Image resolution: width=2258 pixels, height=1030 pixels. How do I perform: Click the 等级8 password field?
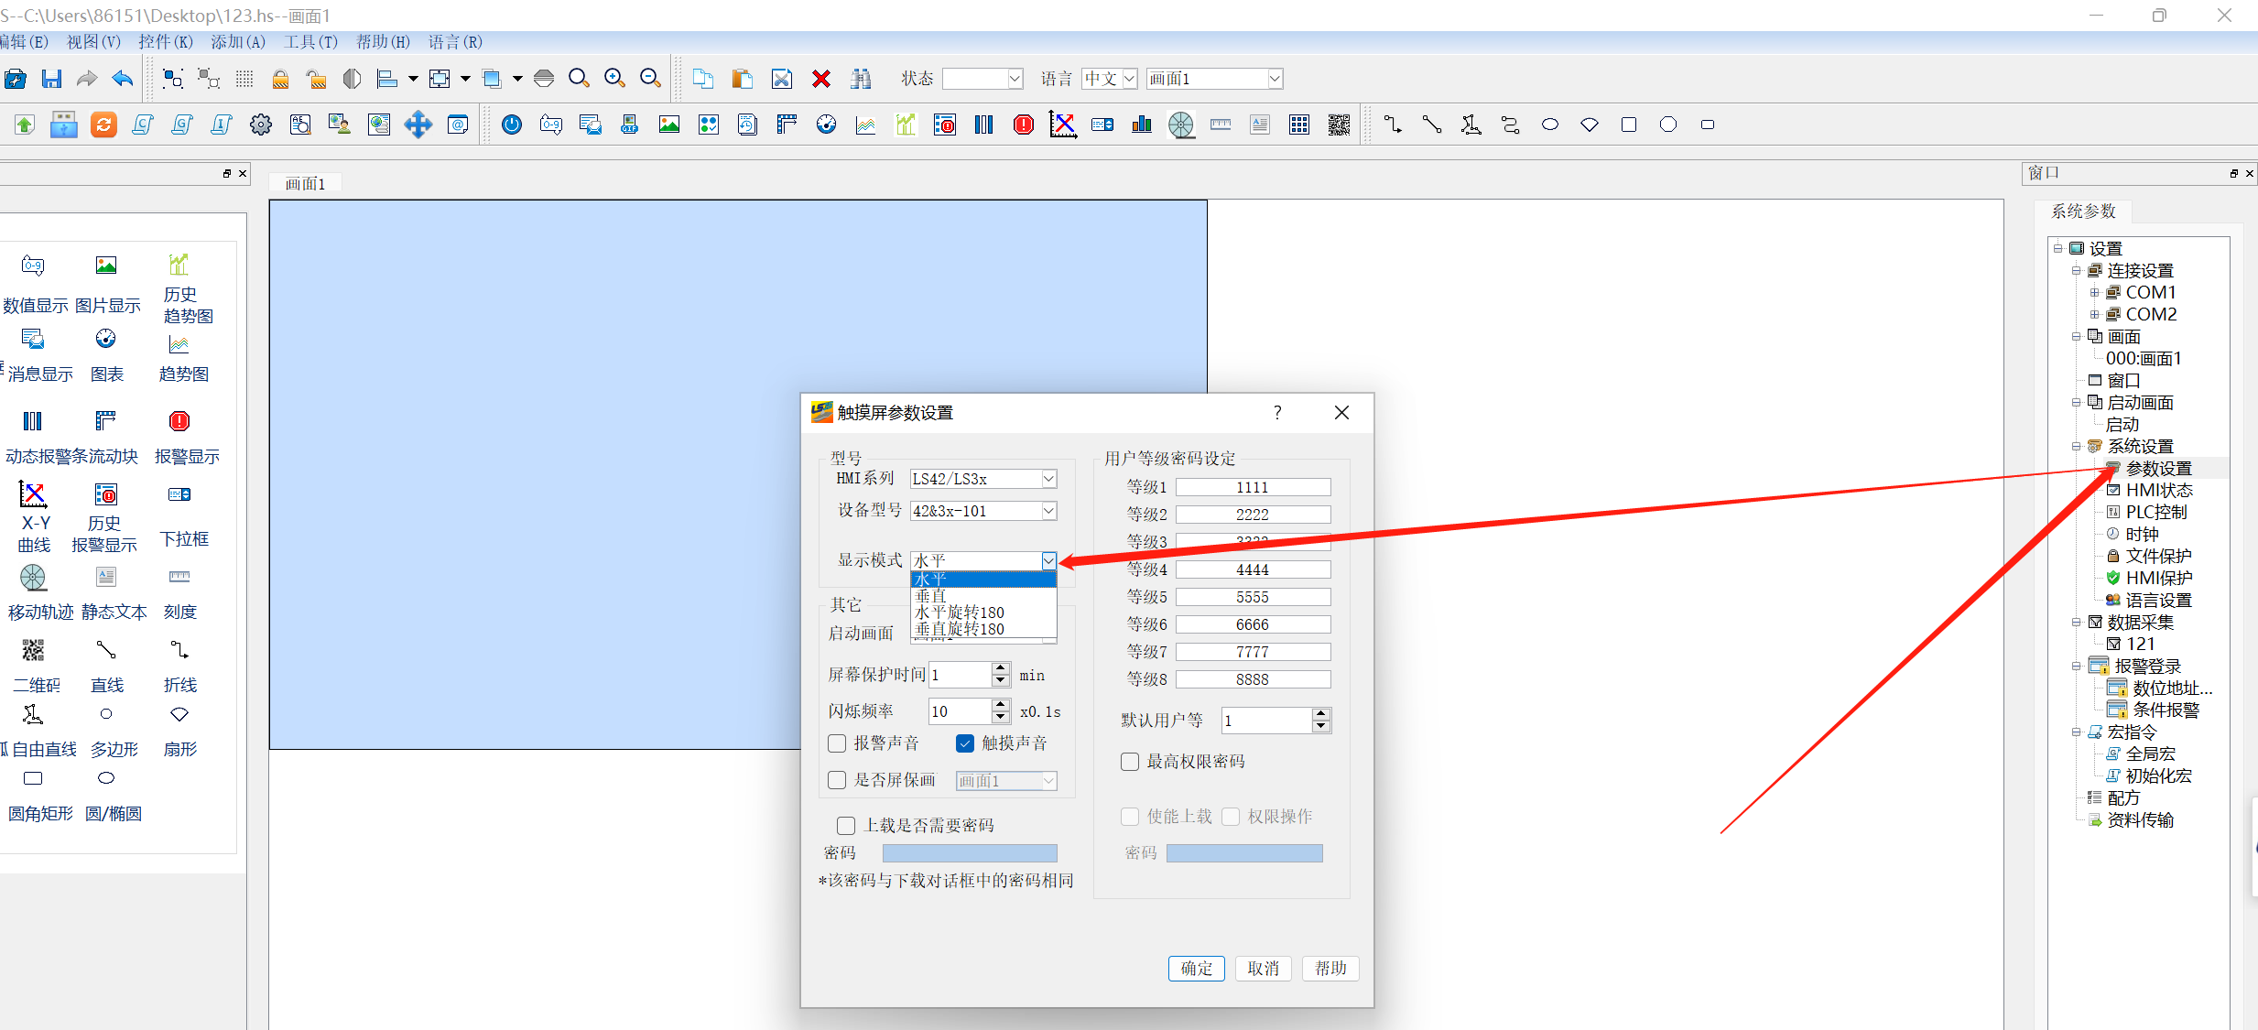tap(1253, 679)
